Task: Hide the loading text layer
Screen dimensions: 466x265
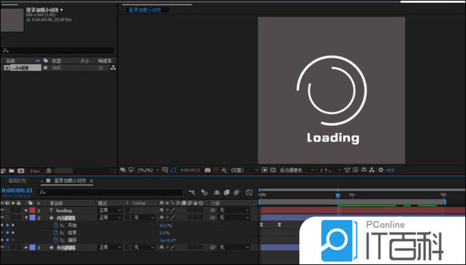Action: (3, 210)
